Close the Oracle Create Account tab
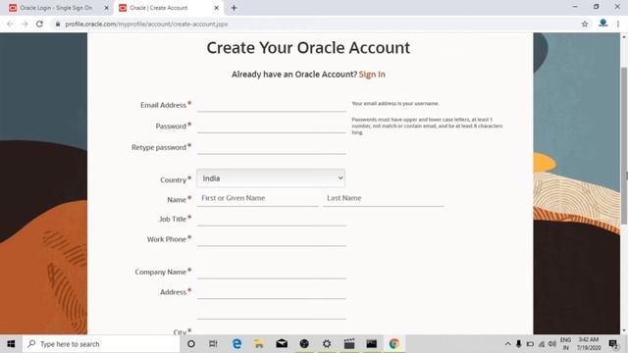This screenshot has width=628, height=353. click(216, 8)
